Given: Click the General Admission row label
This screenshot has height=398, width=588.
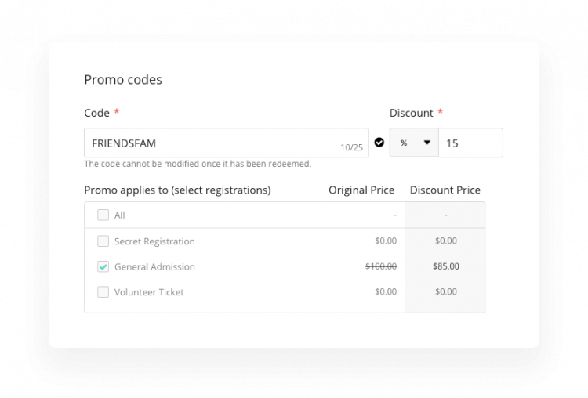Looking at the screenshot, I should tap(154, 267).
